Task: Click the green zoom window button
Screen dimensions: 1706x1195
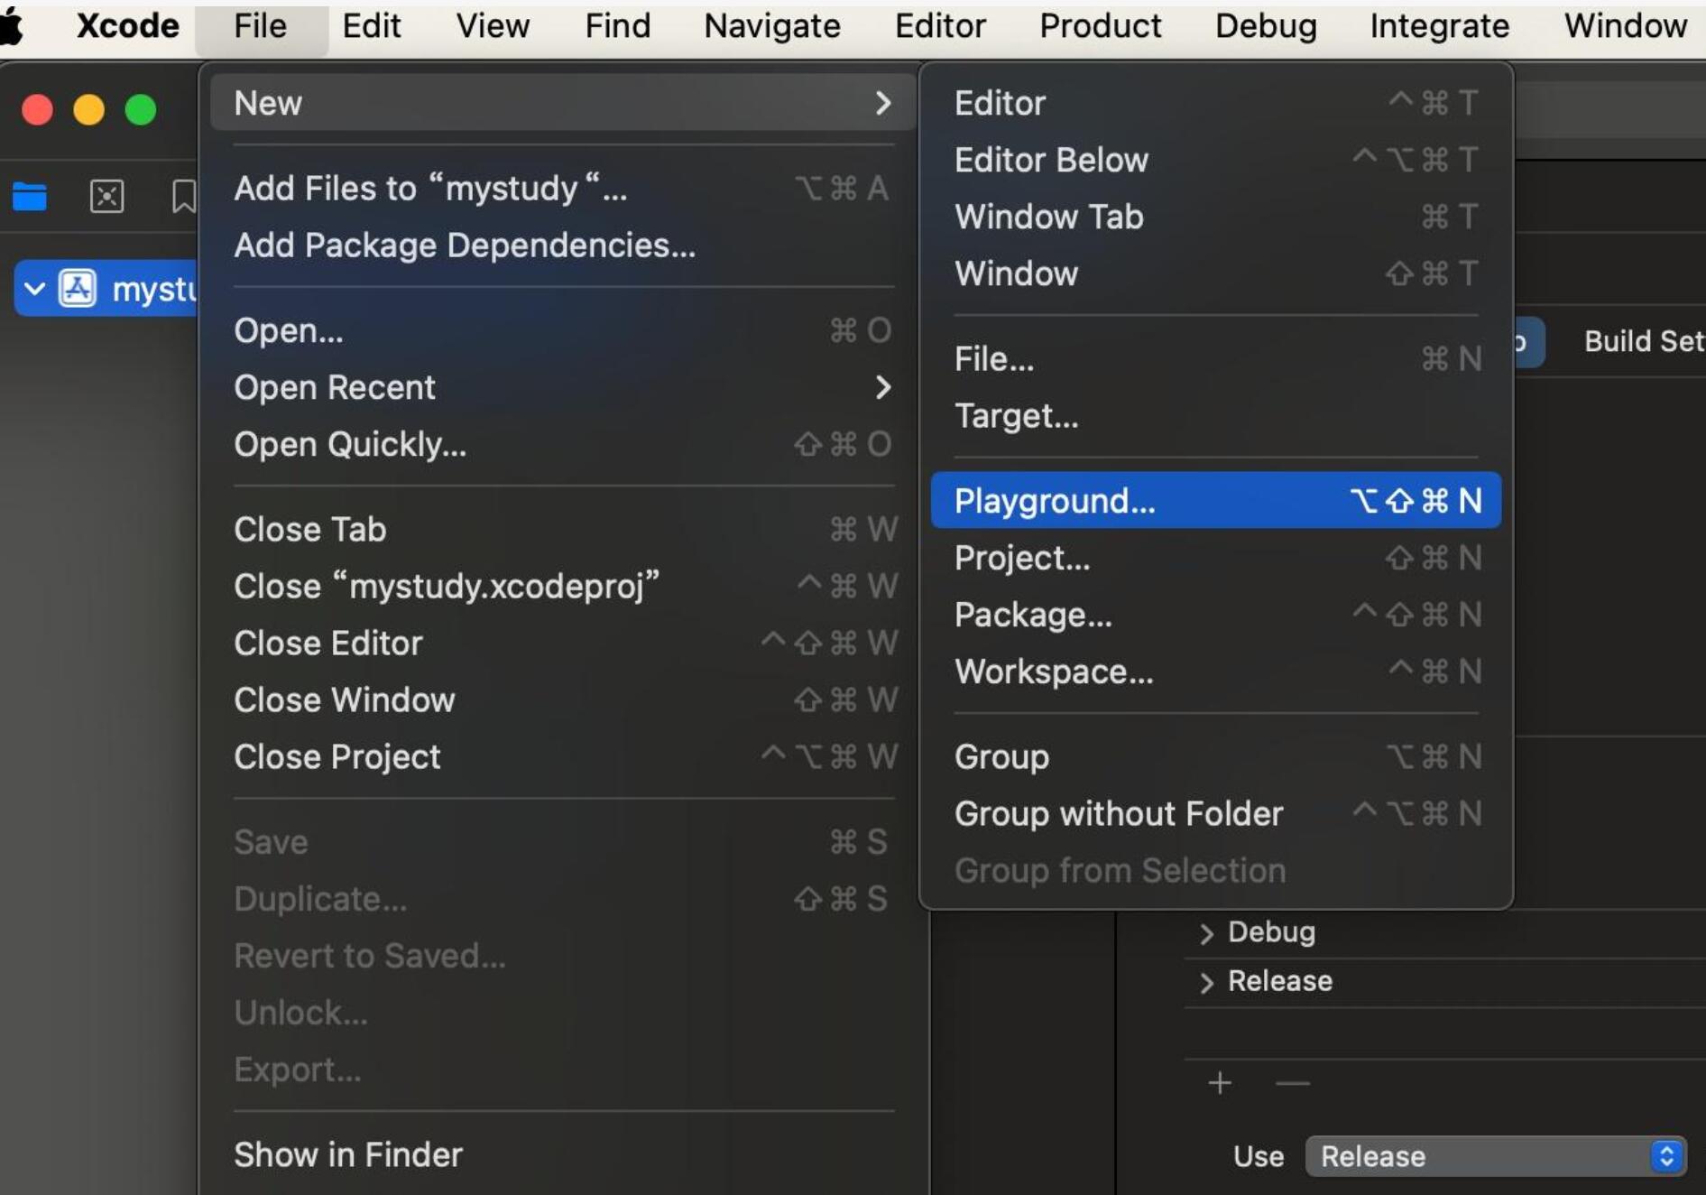Action: [x=140, y=109]
